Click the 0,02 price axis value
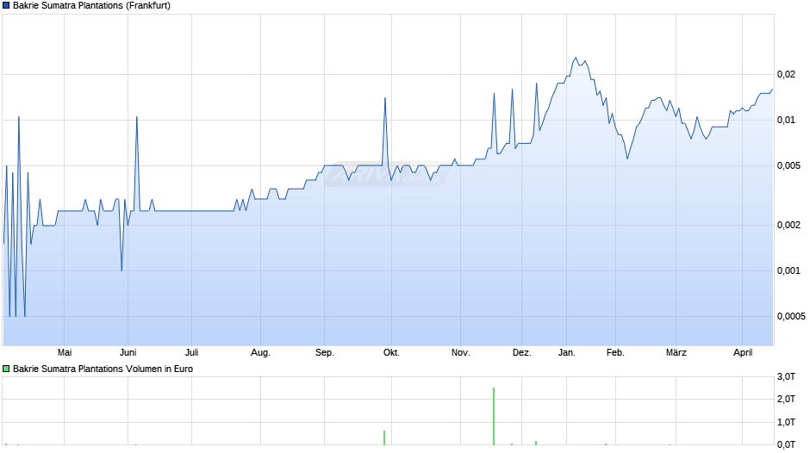The image size is (810, 453). click(x=786, y=74)
